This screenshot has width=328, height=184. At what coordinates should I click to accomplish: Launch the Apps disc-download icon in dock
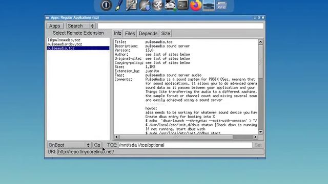pos(145,5)
